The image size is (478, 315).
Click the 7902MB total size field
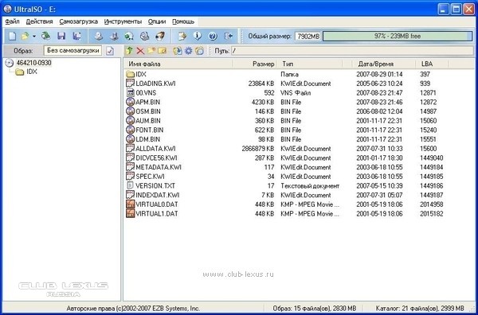(x=308, y=37)
